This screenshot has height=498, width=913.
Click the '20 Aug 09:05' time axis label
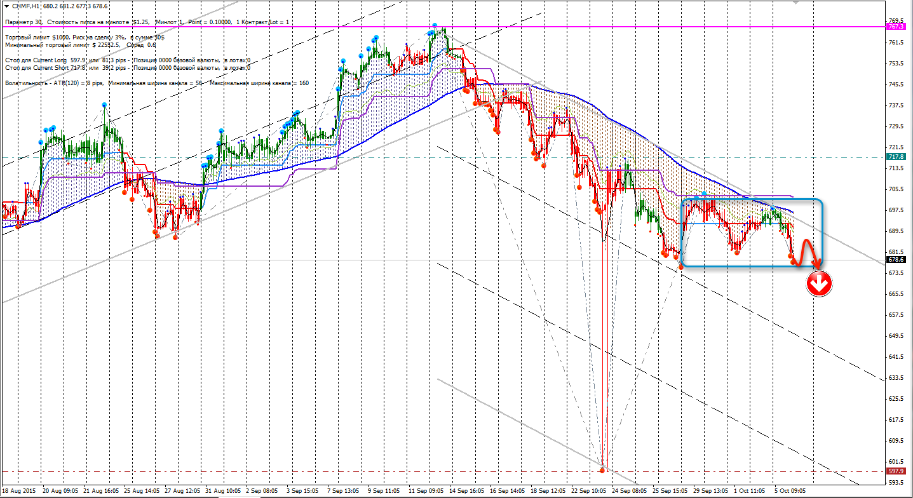click(x=61, y=491)
